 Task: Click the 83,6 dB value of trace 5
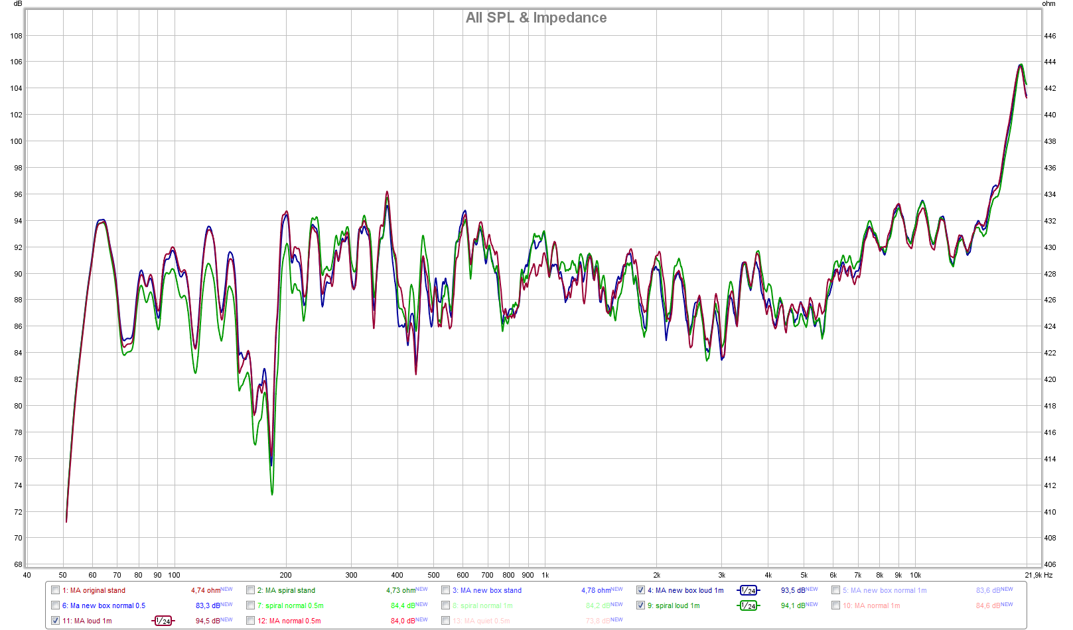click(987, 590)
